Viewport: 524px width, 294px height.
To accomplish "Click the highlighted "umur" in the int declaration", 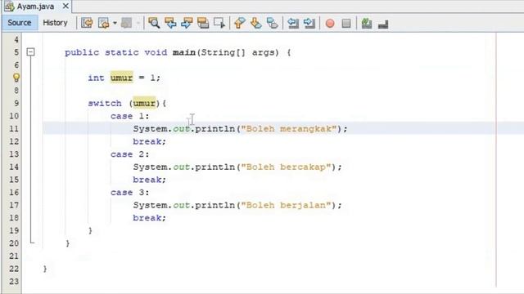I will 122,78.
